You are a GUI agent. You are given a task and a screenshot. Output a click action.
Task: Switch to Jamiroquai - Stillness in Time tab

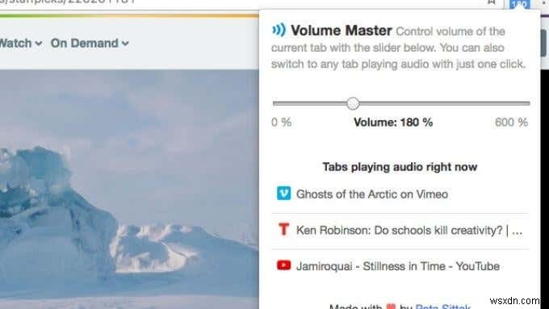(400, 266)
